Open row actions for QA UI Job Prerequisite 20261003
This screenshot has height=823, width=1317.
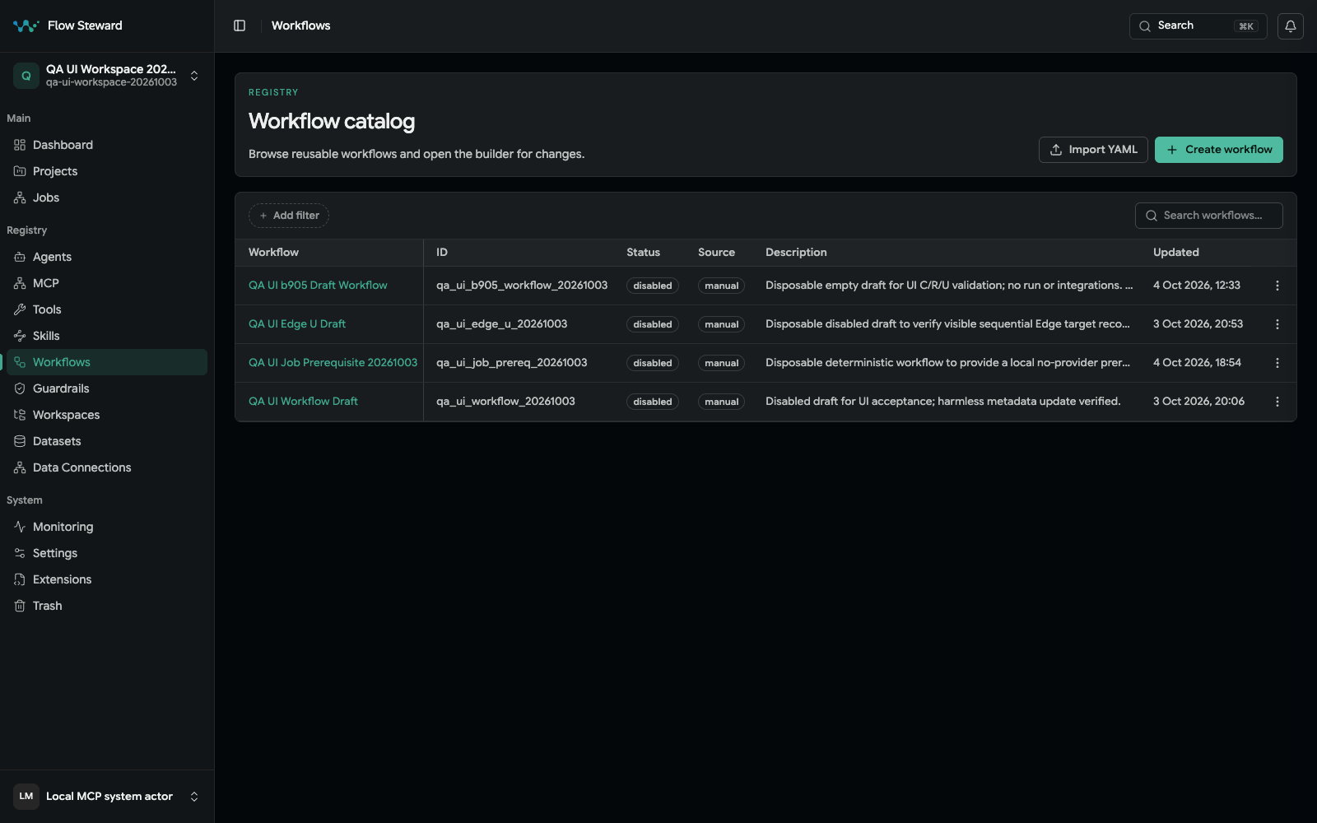pyautogui.click(x=1277, y=363)
